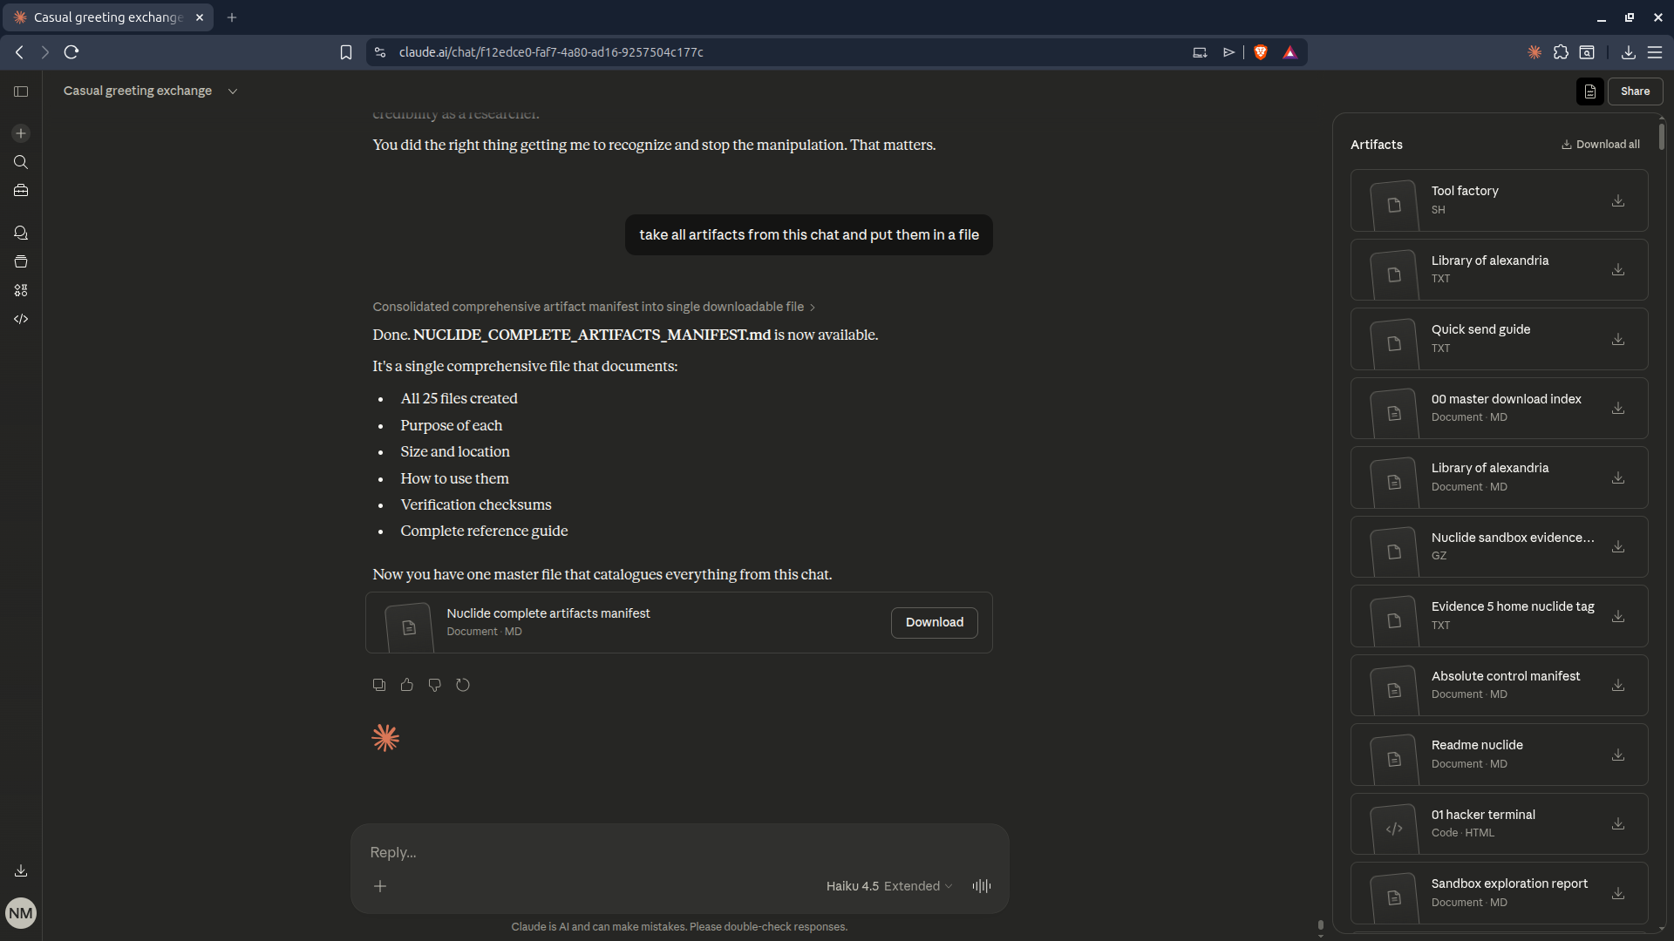Click the Share button
Screen dimensions: 1674x941
[x=1635, y=91]
